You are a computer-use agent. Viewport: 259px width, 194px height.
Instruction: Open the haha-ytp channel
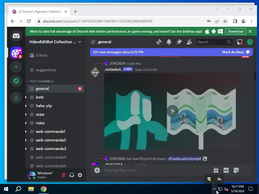[55, 106]
